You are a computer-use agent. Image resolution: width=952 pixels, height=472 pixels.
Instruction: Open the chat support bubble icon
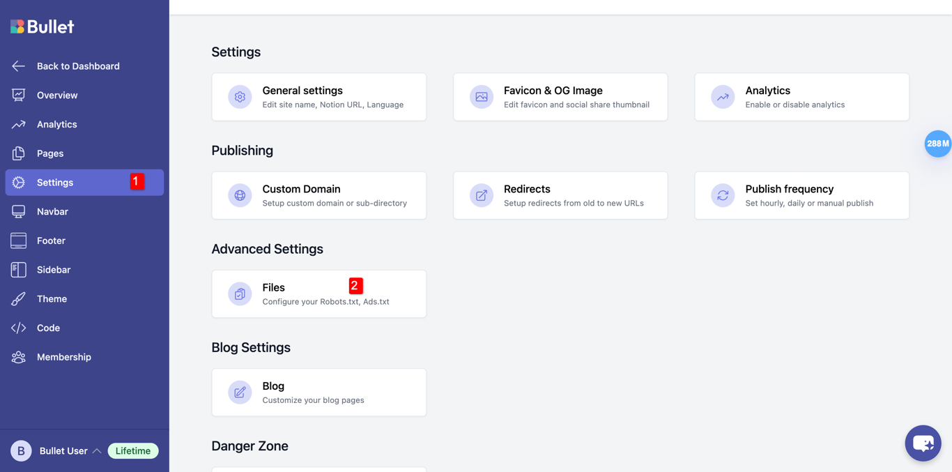coord(923,443)
